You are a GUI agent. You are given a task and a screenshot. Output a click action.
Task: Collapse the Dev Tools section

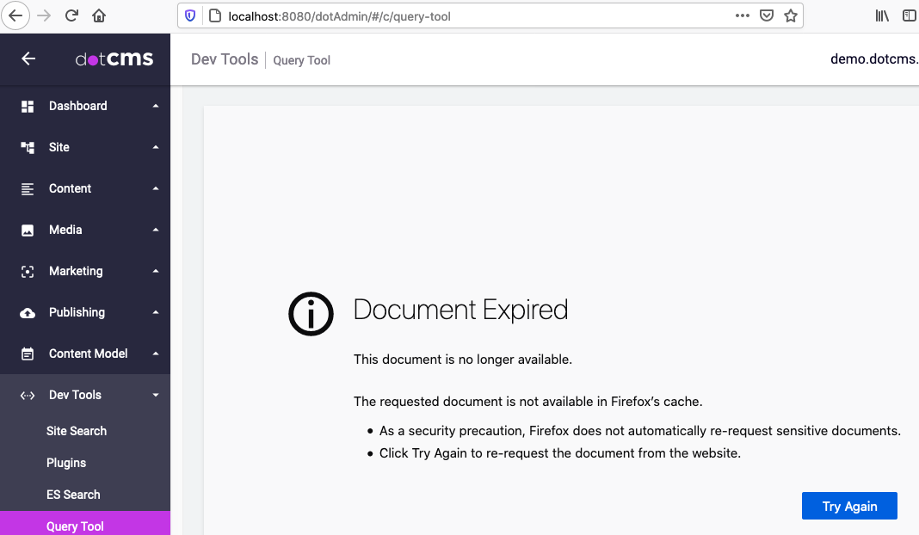tap(155, 394)
